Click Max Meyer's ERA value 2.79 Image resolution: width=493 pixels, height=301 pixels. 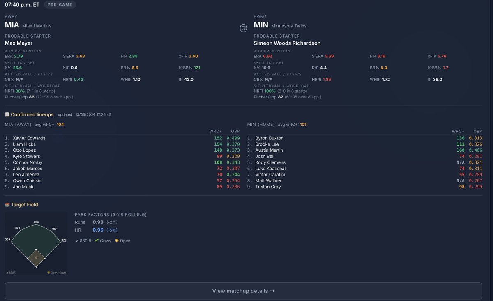click(x=18, y=56)
